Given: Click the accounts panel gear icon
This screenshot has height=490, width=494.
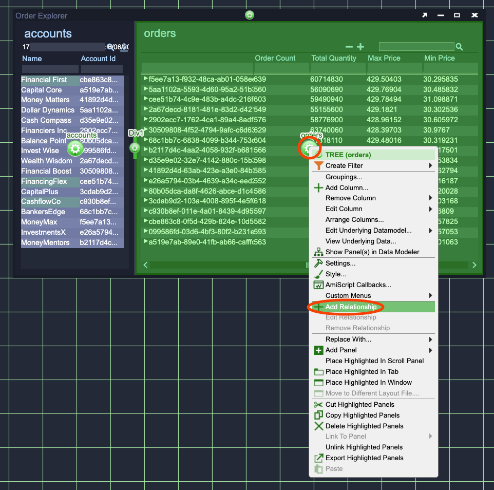Looking at the screenshot, I should [x=75, y=149].
